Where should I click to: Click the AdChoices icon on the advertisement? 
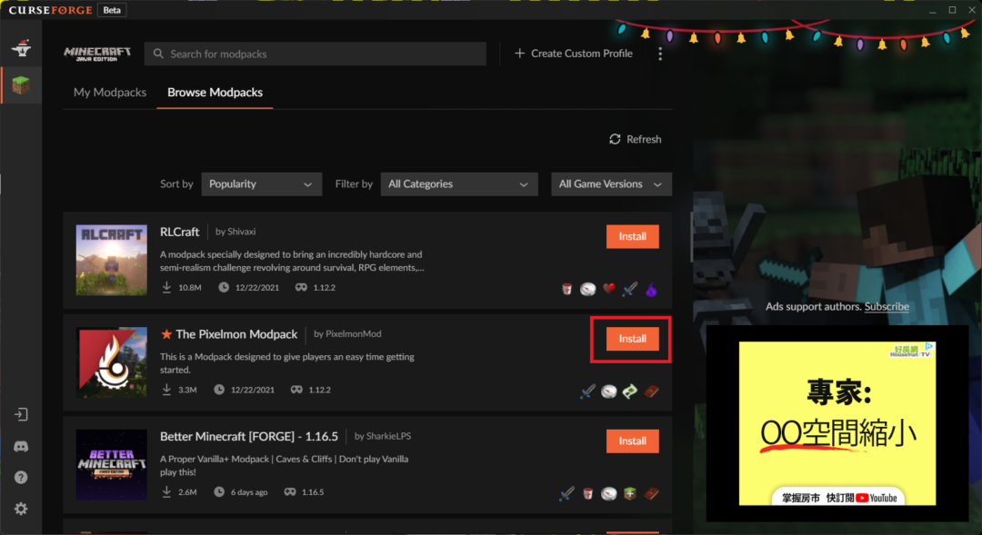[x=929, y=346]
